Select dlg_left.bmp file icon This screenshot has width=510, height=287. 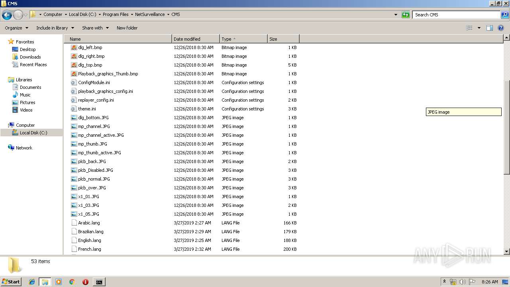74,47
